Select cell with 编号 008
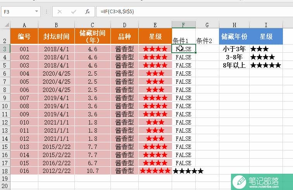Image resolution: width=293 pixels, height=190 pixels. pyautogui.click(x=24, y=106)
